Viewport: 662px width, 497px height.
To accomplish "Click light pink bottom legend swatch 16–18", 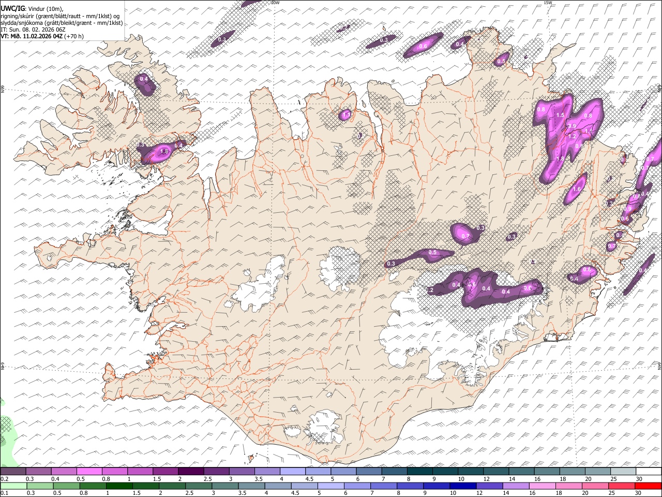I will tap(543, 486).
